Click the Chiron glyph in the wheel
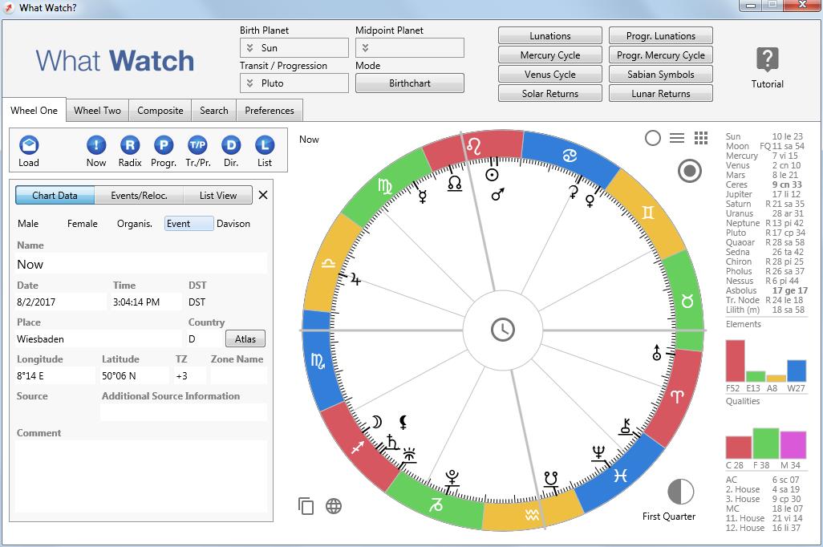823x547 pixels. [626, 426]
